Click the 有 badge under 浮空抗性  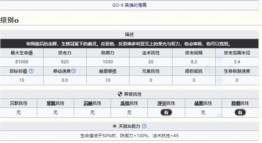(166, 113)
